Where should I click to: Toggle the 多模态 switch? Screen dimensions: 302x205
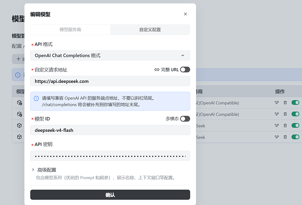pyautogui.click(x=185, y=119)
